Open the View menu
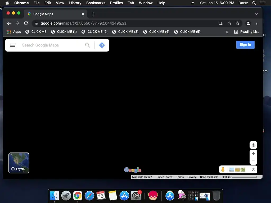 (60, 3)
